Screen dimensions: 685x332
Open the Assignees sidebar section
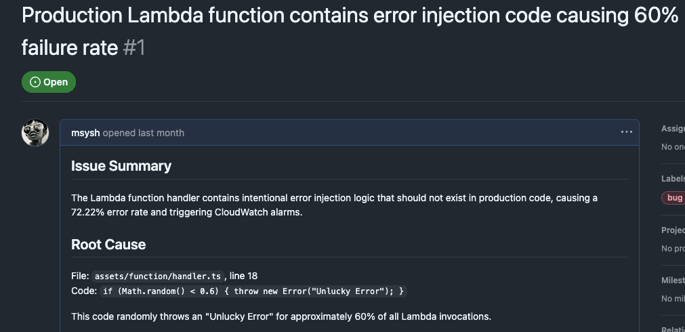coord(673,128)
